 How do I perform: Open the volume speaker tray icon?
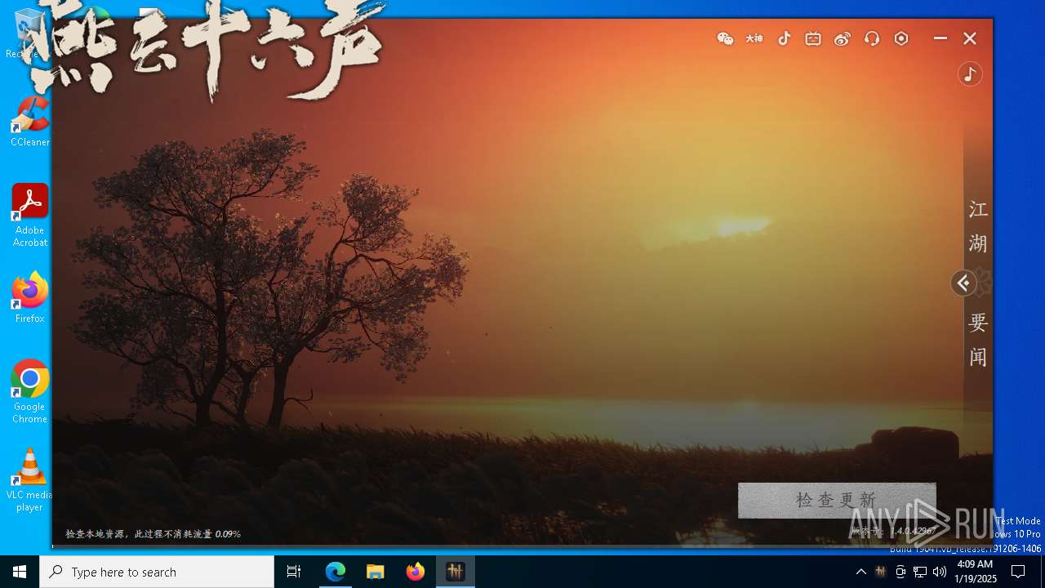pyautogui.click(x=940, y=572)
